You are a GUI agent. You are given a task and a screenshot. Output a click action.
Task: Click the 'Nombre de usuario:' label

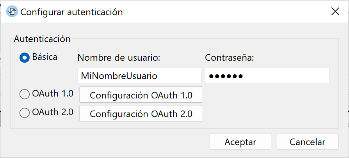pyautogui.click(x=119, y=58)
